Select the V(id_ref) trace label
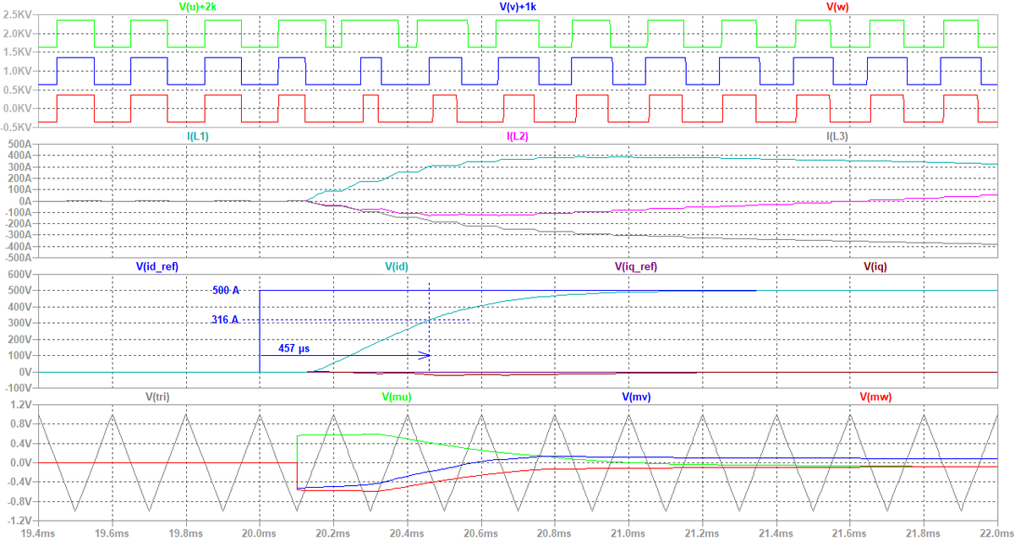 click(156, 266)
